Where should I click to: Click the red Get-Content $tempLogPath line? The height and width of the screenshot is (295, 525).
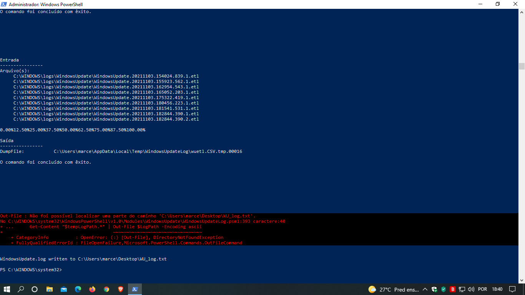tap(101, 227)
